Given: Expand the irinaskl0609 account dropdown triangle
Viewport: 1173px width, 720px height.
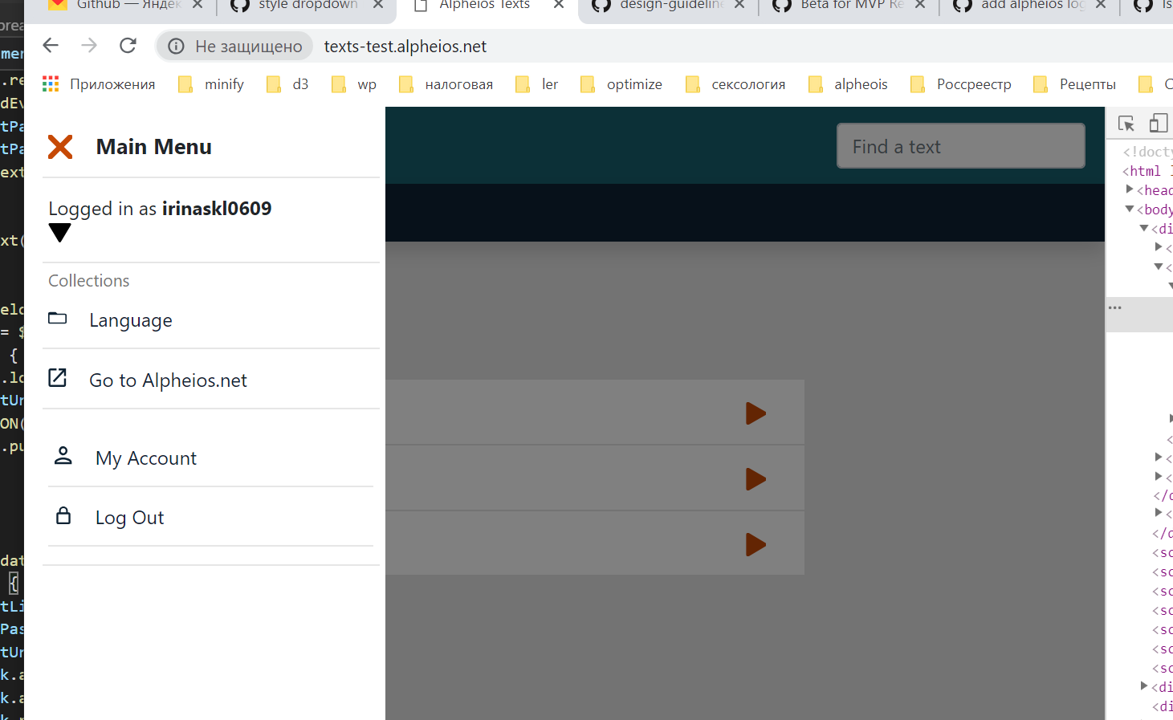Looking at the screenshot, I should coord(60,233).
